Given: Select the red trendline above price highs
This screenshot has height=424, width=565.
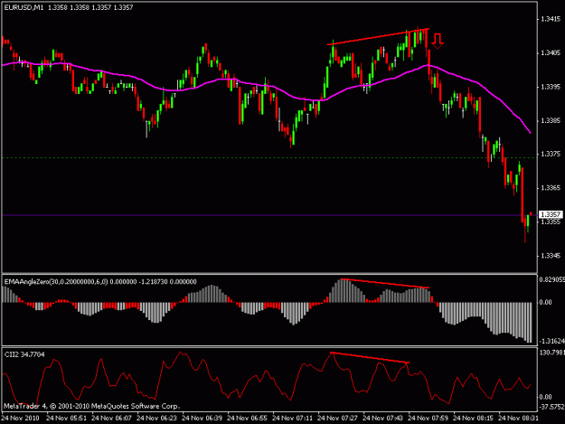Looking at the screenshot, I should [x=378, y=37].
